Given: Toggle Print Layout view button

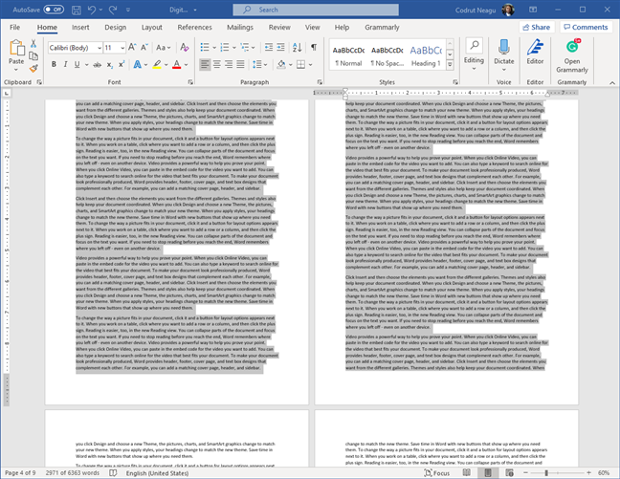Looking at the screenshot, I should tap(488, 472).
